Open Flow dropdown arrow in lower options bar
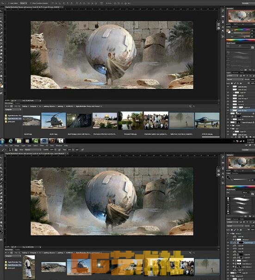The image size is (255, 280). 74,149
